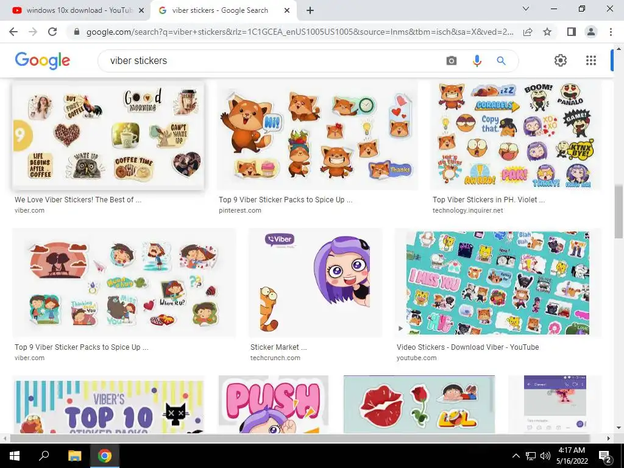The image size is (624, 468).
Task: Open the pink PUSH sticker image
Action: 274,405
